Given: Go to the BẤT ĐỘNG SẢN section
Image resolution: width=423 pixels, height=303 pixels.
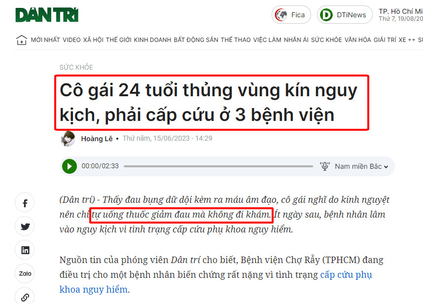Looking at the screenshot, I should 196,40.
